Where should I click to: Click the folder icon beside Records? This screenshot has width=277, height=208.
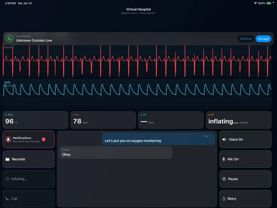7,159
